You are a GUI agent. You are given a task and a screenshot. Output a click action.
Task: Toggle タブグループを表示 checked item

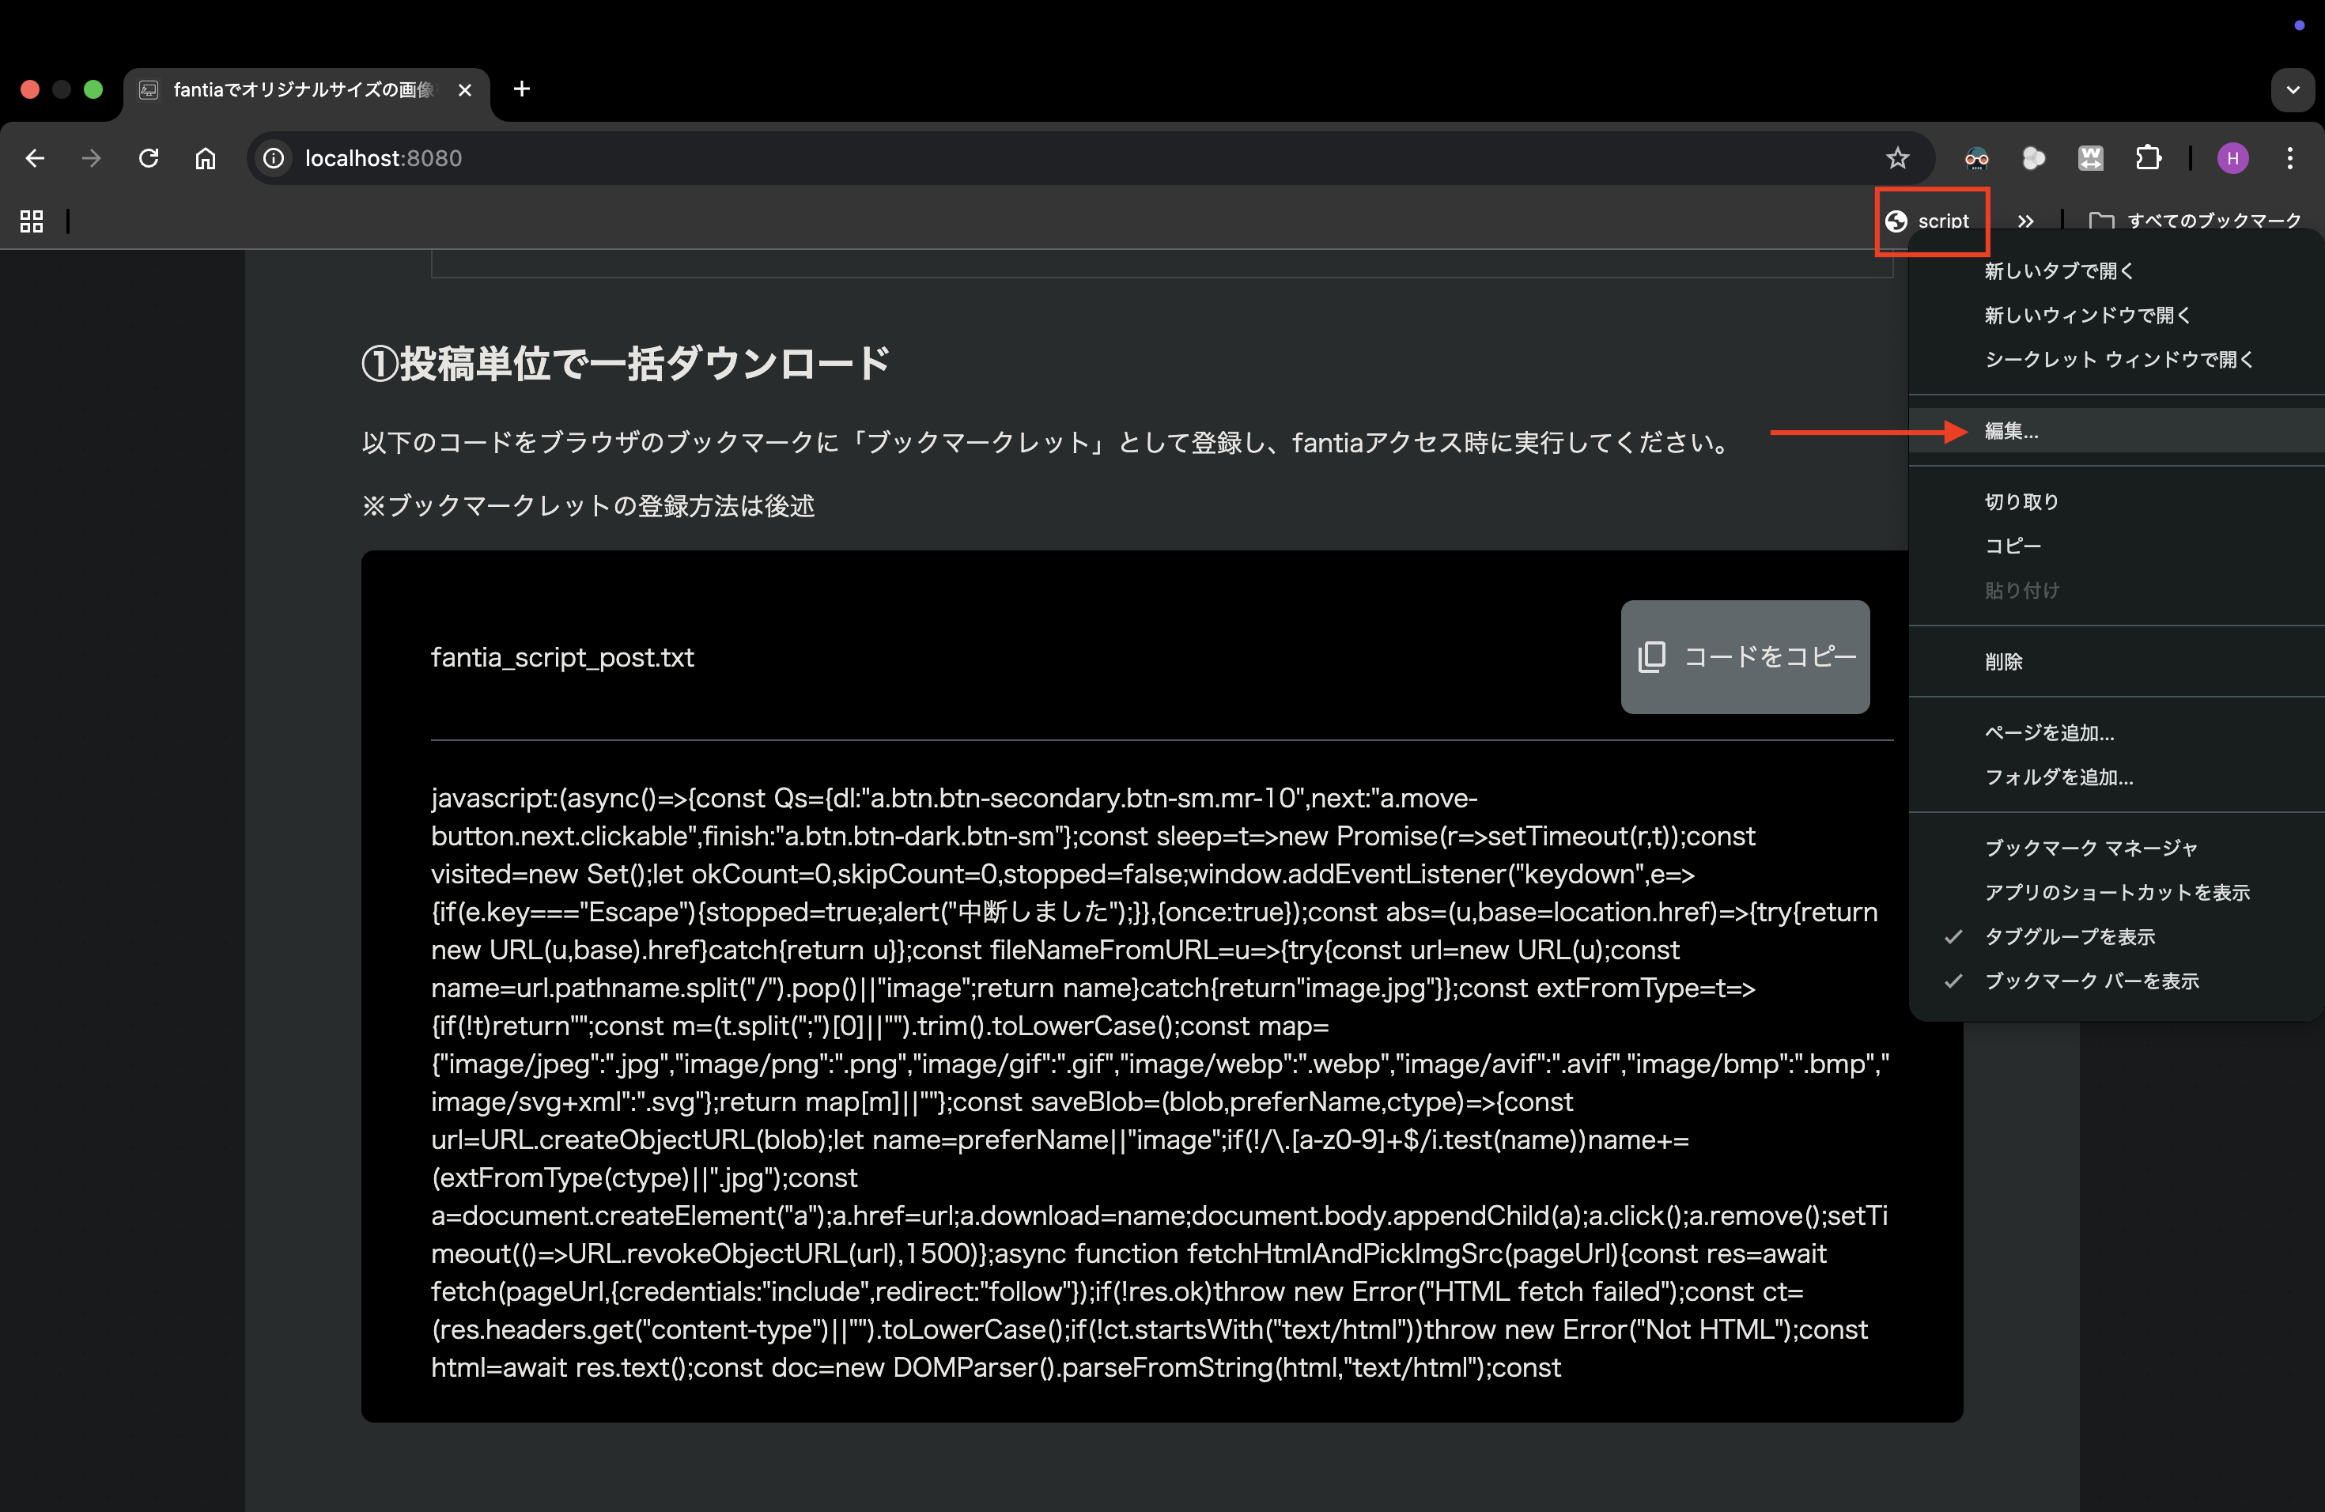coord(2069,937)
